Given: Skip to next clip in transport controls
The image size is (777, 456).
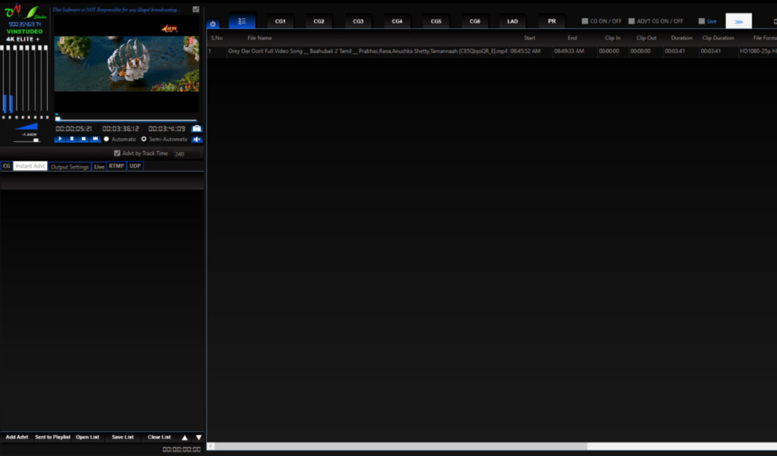Looking at the screenshot, I should coord(95,139).
